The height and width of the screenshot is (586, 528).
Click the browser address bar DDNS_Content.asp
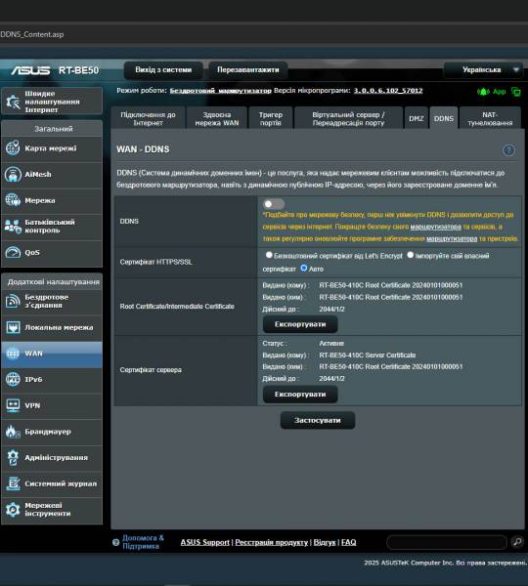tap(32, 34)
